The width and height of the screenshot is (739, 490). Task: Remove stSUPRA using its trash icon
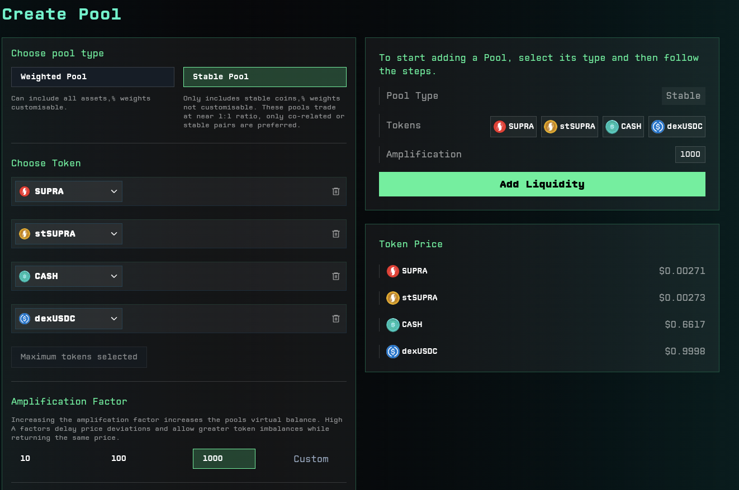coord(336,234)
